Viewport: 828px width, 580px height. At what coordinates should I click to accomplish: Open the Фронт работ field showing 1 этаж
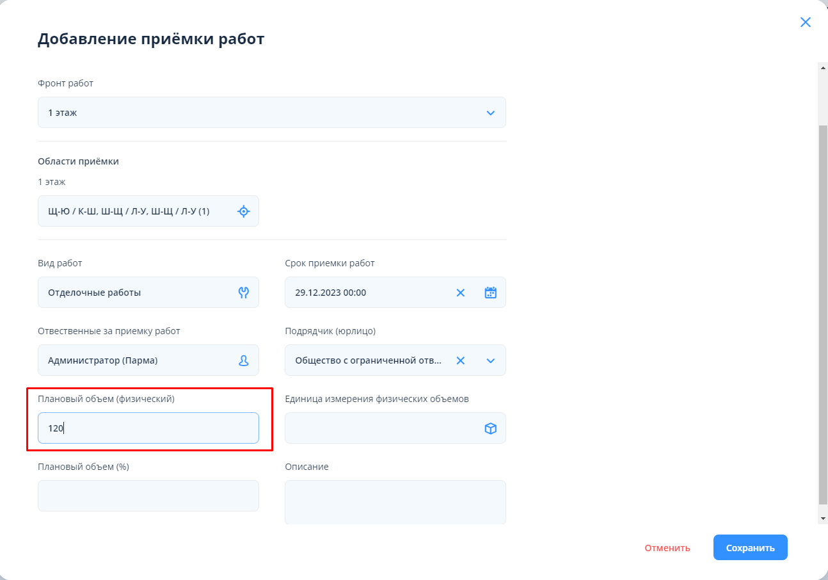pos(256,113)
